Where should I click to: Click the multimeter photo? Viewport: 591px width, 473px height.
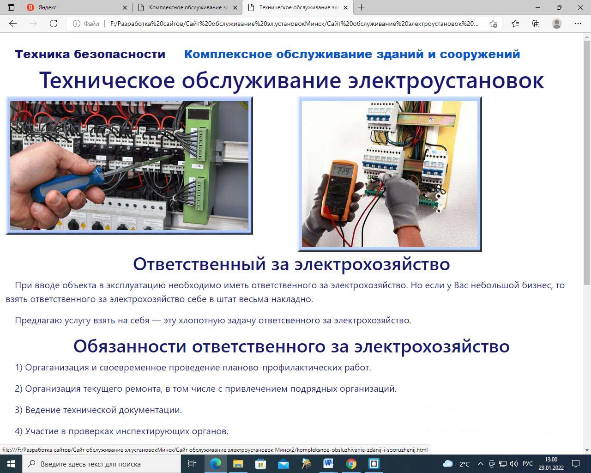click(x=390, y=174)
